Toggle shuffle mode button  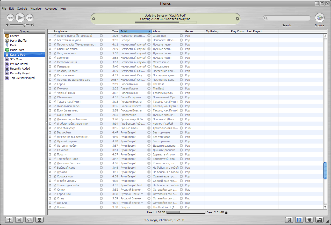click(19, 220)
